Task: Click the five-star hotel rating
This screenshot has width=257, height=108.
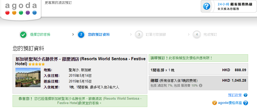Action: 37,64
